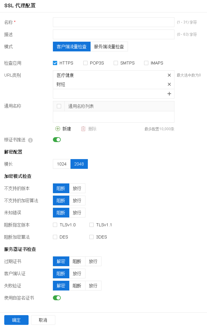Select 客户端流量检查 mode
Viewport: 207px width, 327px height.
point(72,47)
